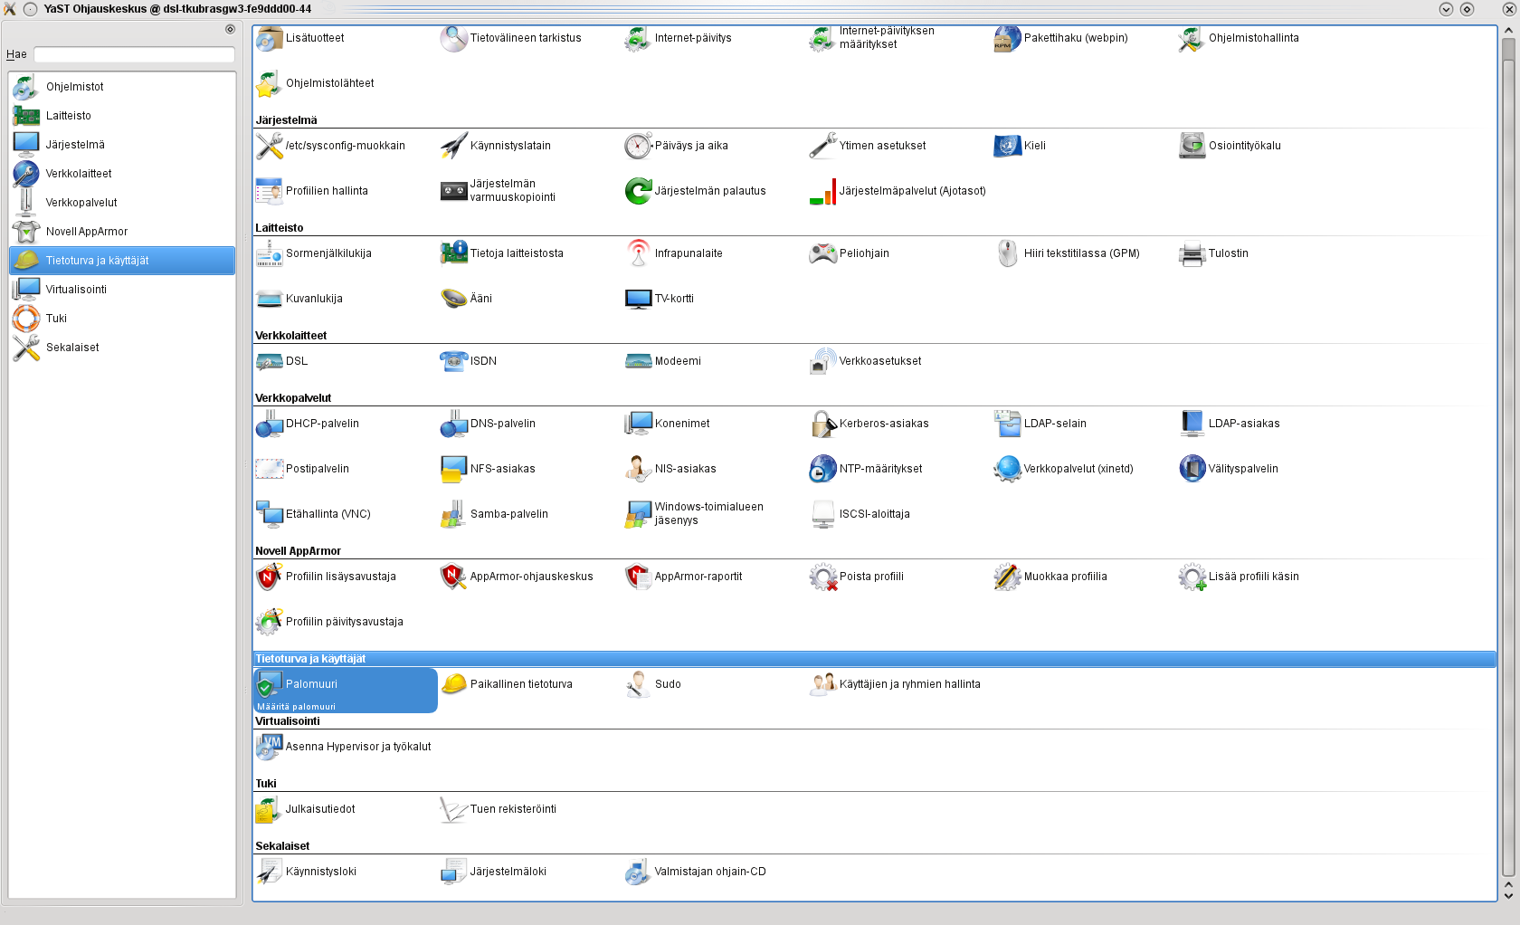Open the Peliohjain joystick icon

point(822,253)
